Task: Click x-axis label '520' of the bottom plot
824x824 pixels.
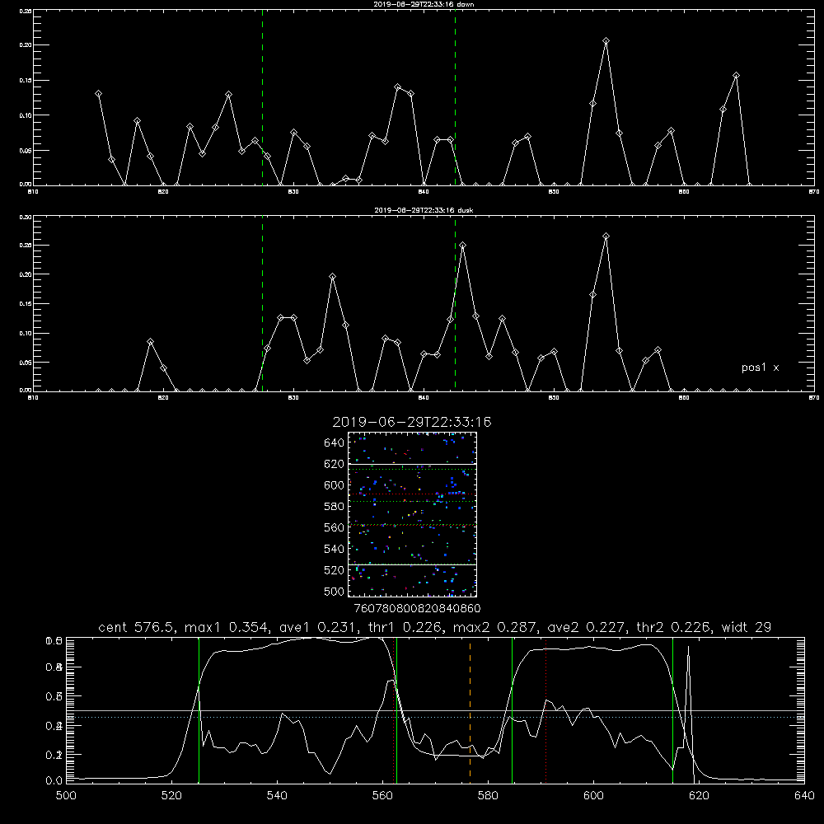Action: click(x=171, y=796)
